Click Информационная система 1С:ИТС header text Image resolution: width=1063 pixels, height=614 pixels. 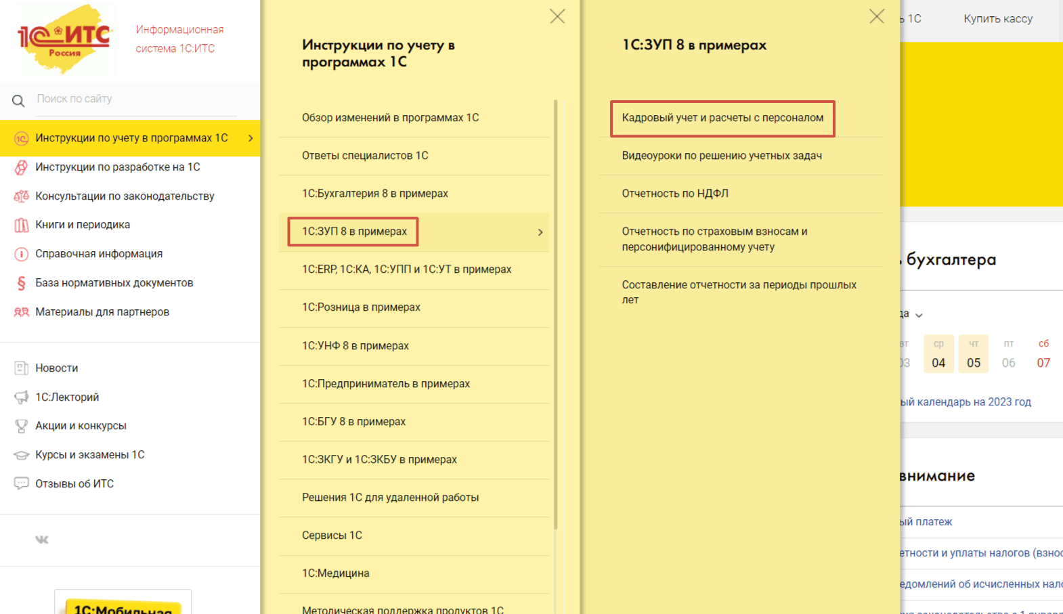tap(179, 39)
